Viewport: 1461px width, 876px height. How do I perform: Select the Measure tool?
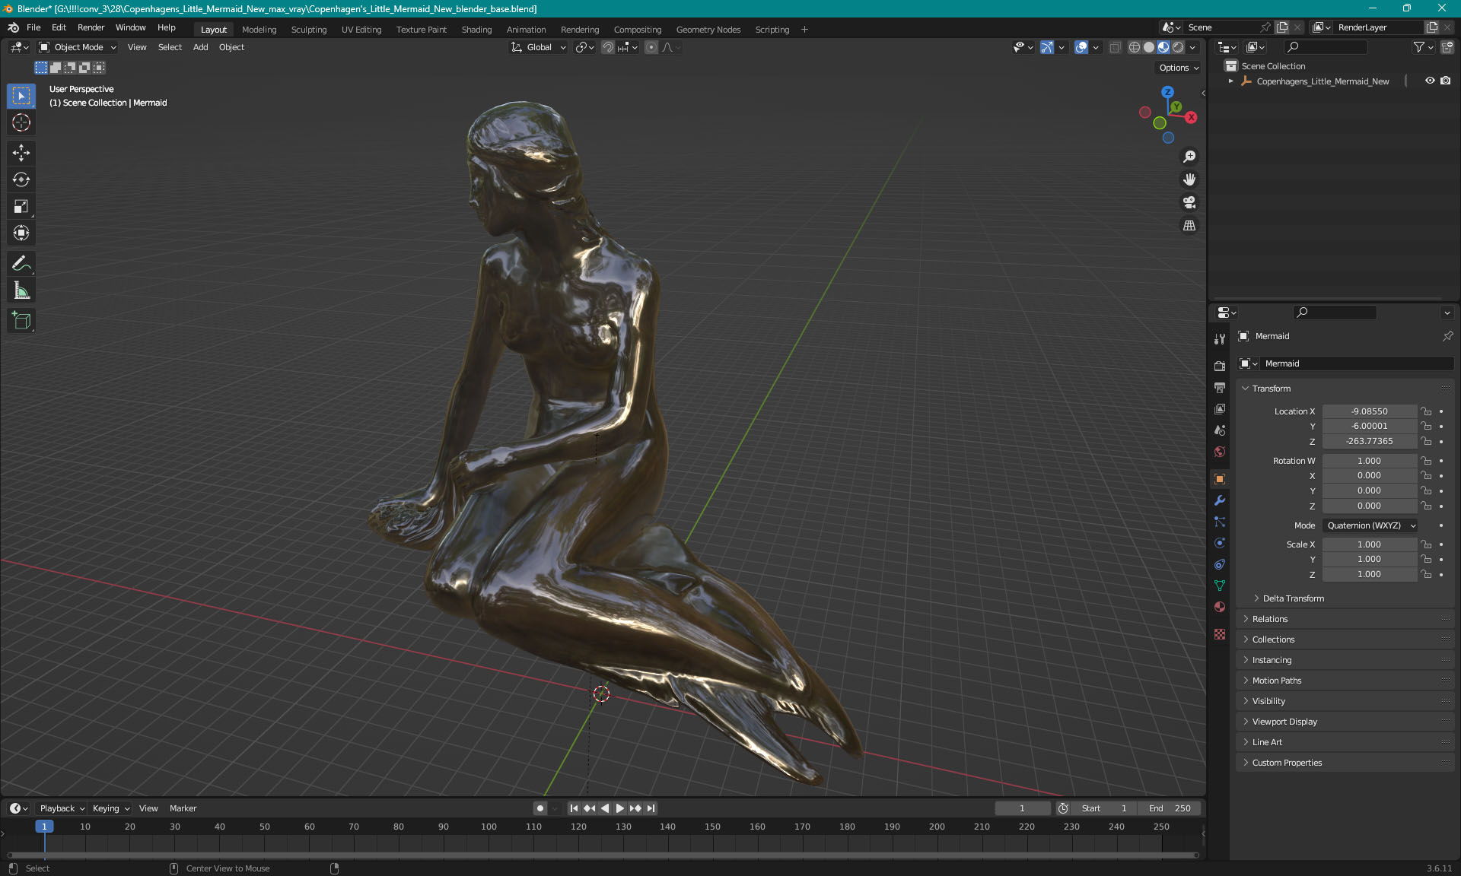[x=21, y=290]
